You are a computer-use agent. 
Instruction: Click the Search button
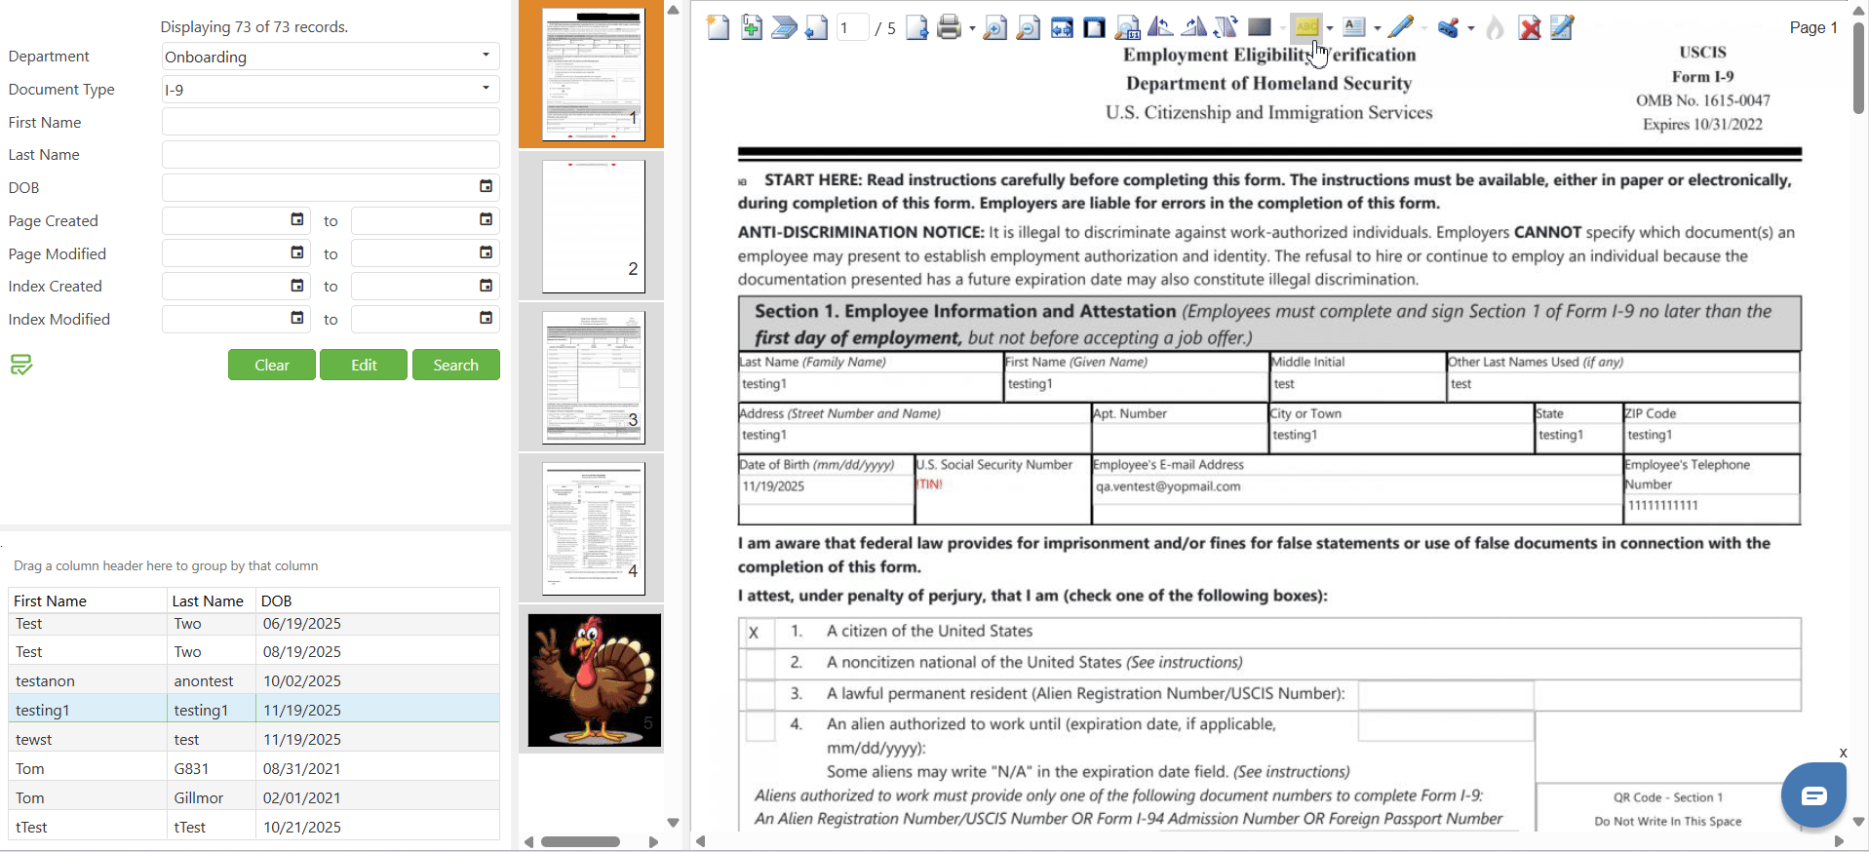click(x=456, y=365)
